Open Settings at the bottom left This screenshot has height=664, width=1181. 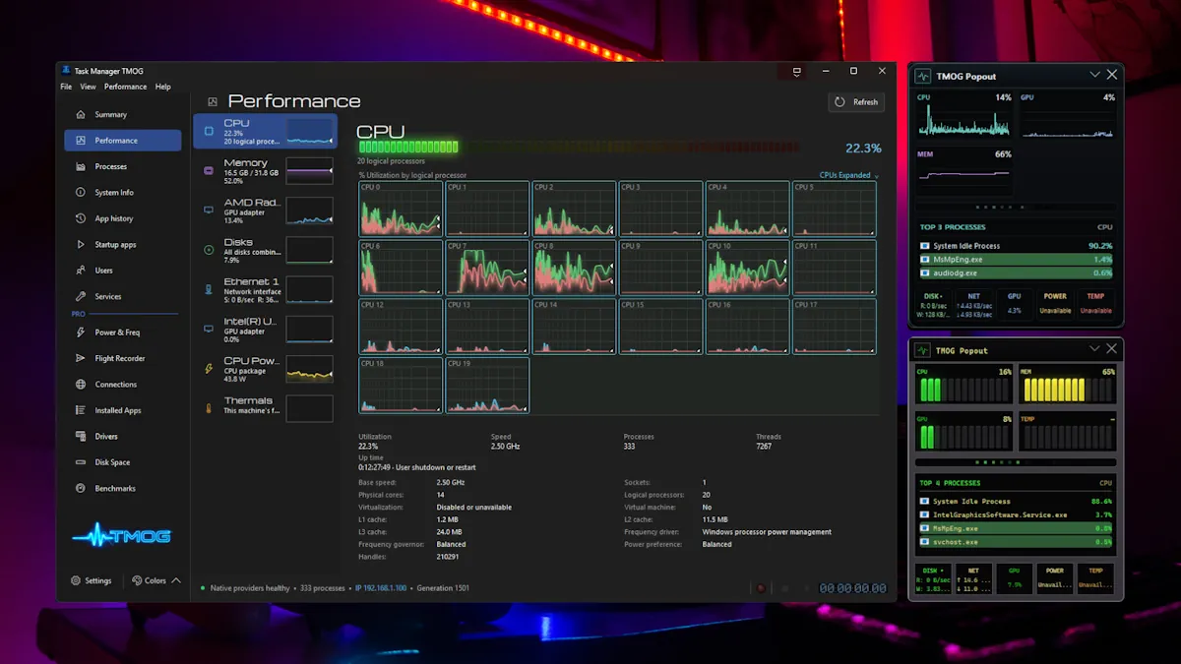click(91, 580)
